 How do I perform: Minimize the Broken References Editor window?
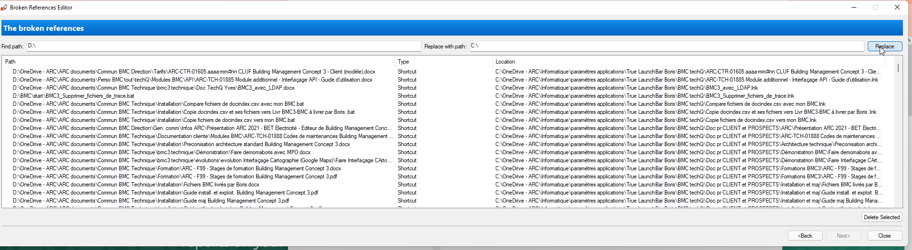click(x=854, y=8)
